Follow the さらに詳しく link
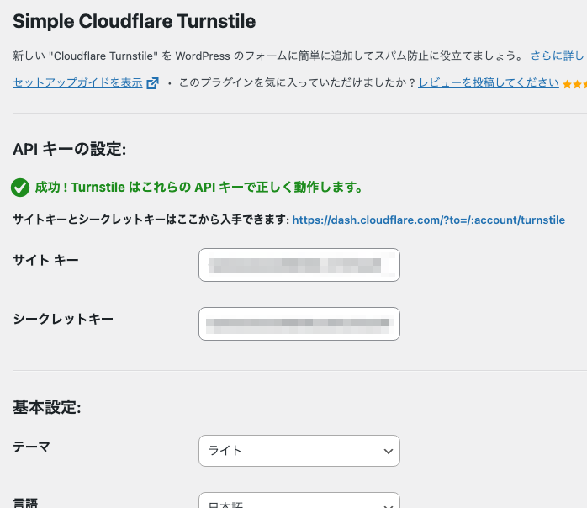This screenshot has width=587, height=508. [558, 56]
